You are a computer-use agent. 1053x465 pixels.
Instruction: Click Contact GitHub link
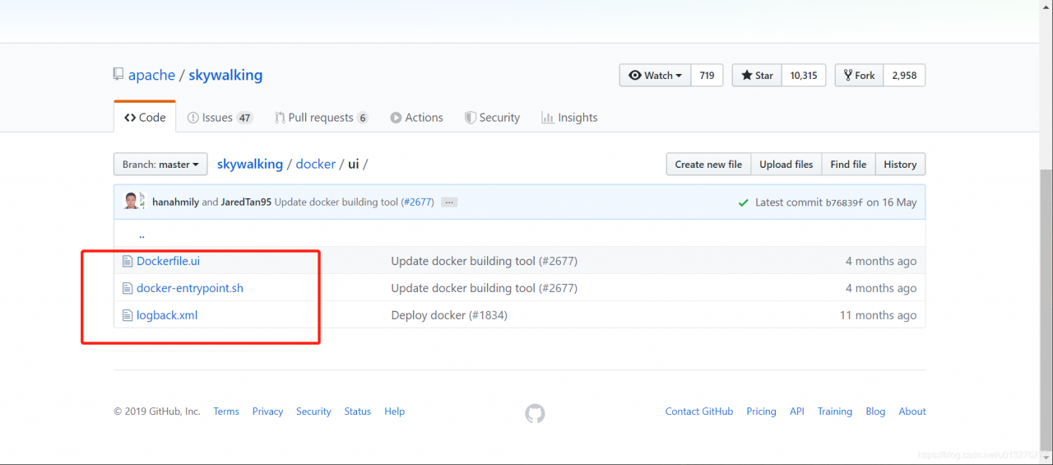tap(699, 412)
